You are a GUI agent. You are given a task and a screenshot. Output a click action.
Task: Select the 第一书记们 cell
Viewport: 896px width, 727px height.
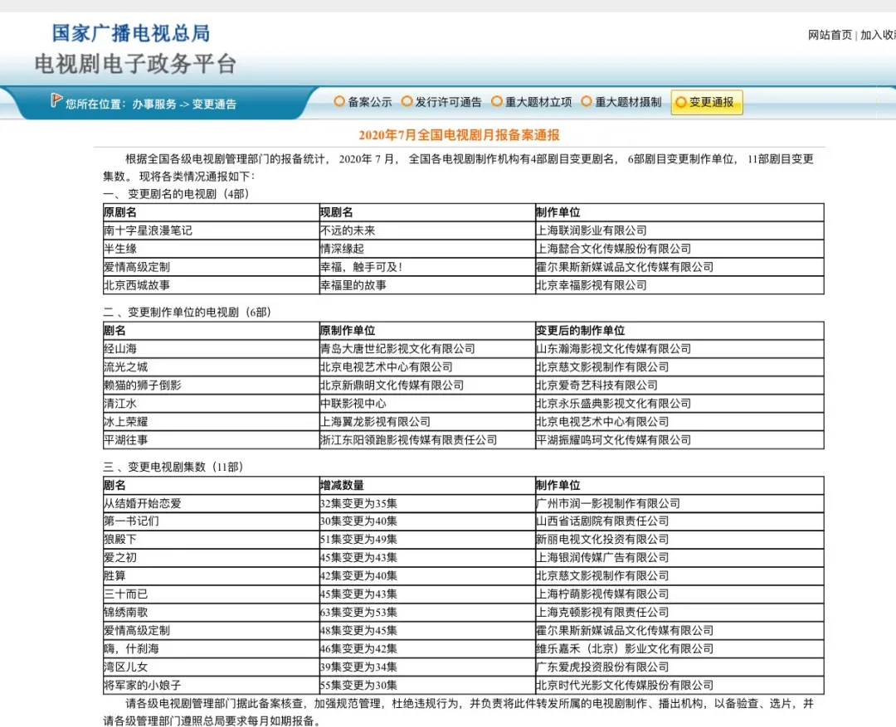(x=211, y=521)
